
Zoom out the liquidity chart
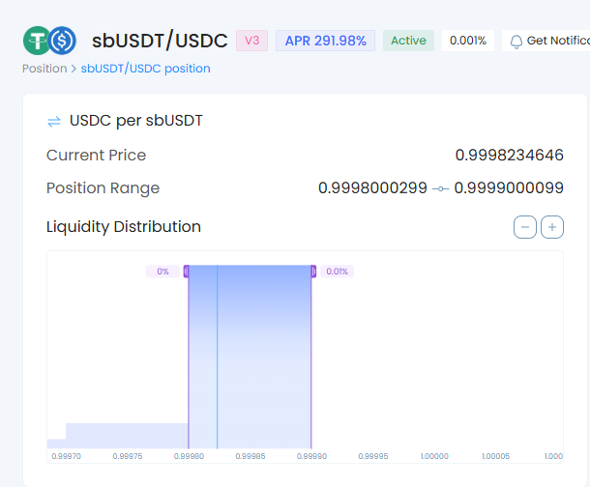tap(525, 227)
